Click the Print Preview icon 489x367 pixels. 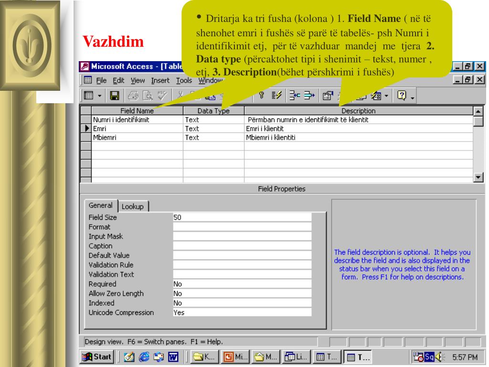(148, 96)
